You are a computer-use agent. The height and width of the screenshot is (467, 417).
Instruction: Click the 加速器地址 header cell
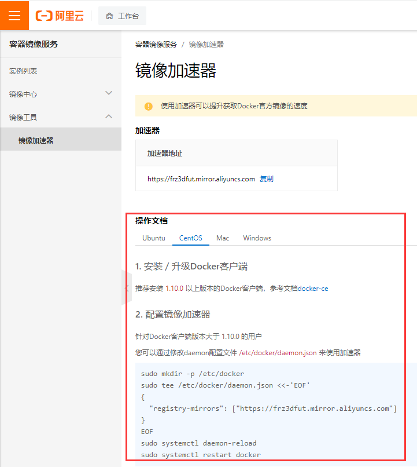tap(237, 153)
